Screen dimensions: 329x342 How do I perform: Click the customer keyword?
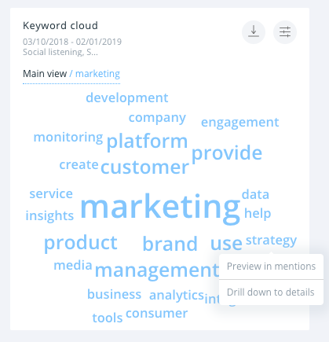pos(144,167)
